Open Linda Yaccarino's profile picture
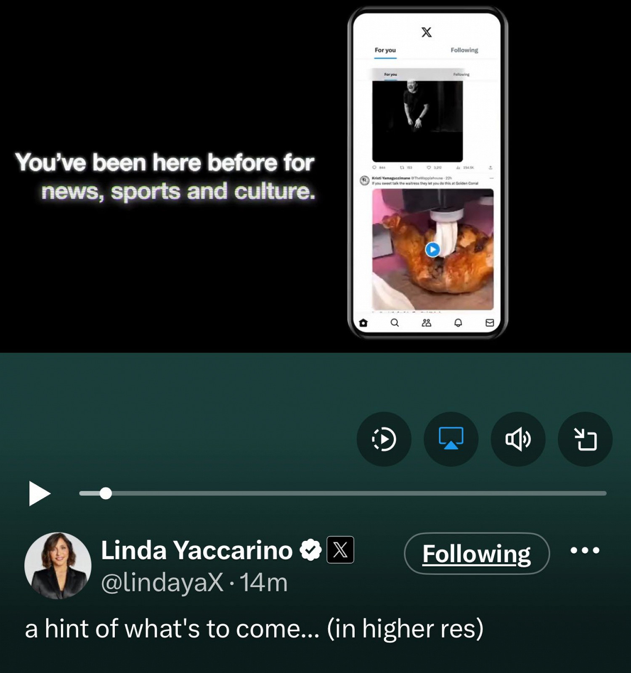 coord(58,566)
